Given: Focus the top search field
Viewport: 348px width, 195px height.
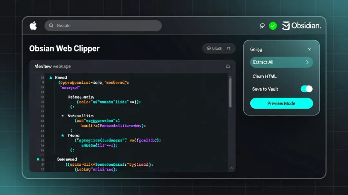Looking at the screenshot, I should [x=103, y=26].
